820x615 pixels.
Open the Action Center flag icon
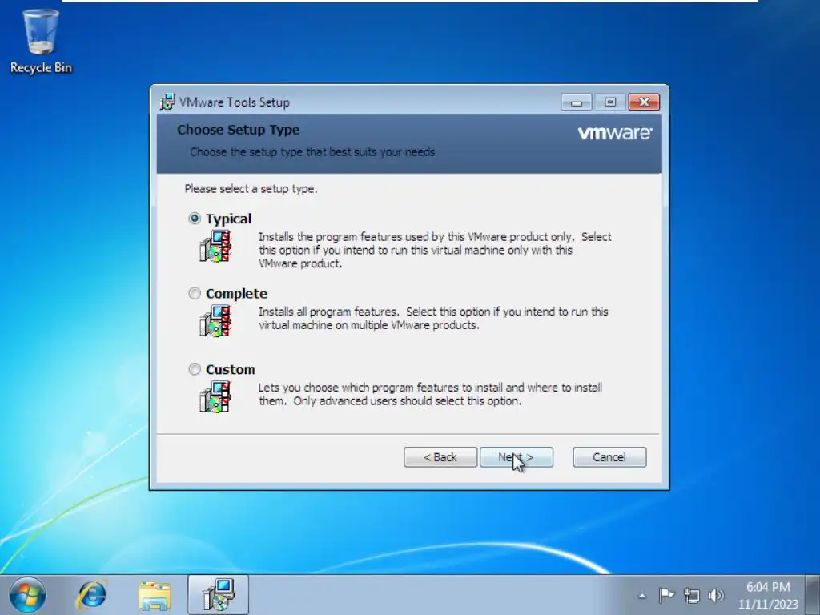click(666, 595)
